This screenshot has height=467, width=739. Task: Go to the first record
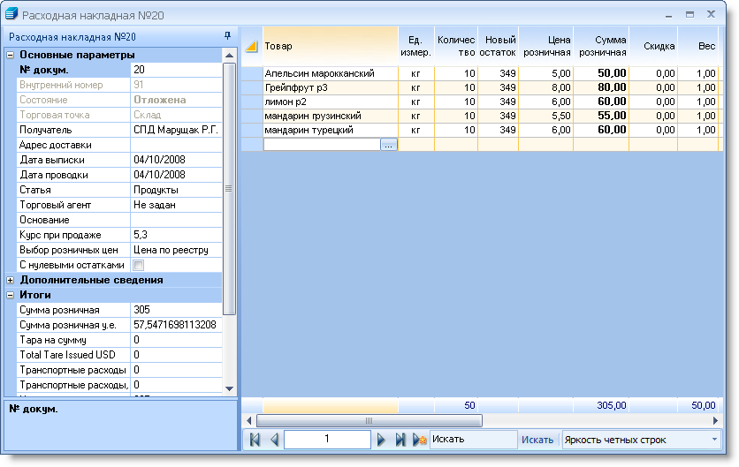(255, 440)
